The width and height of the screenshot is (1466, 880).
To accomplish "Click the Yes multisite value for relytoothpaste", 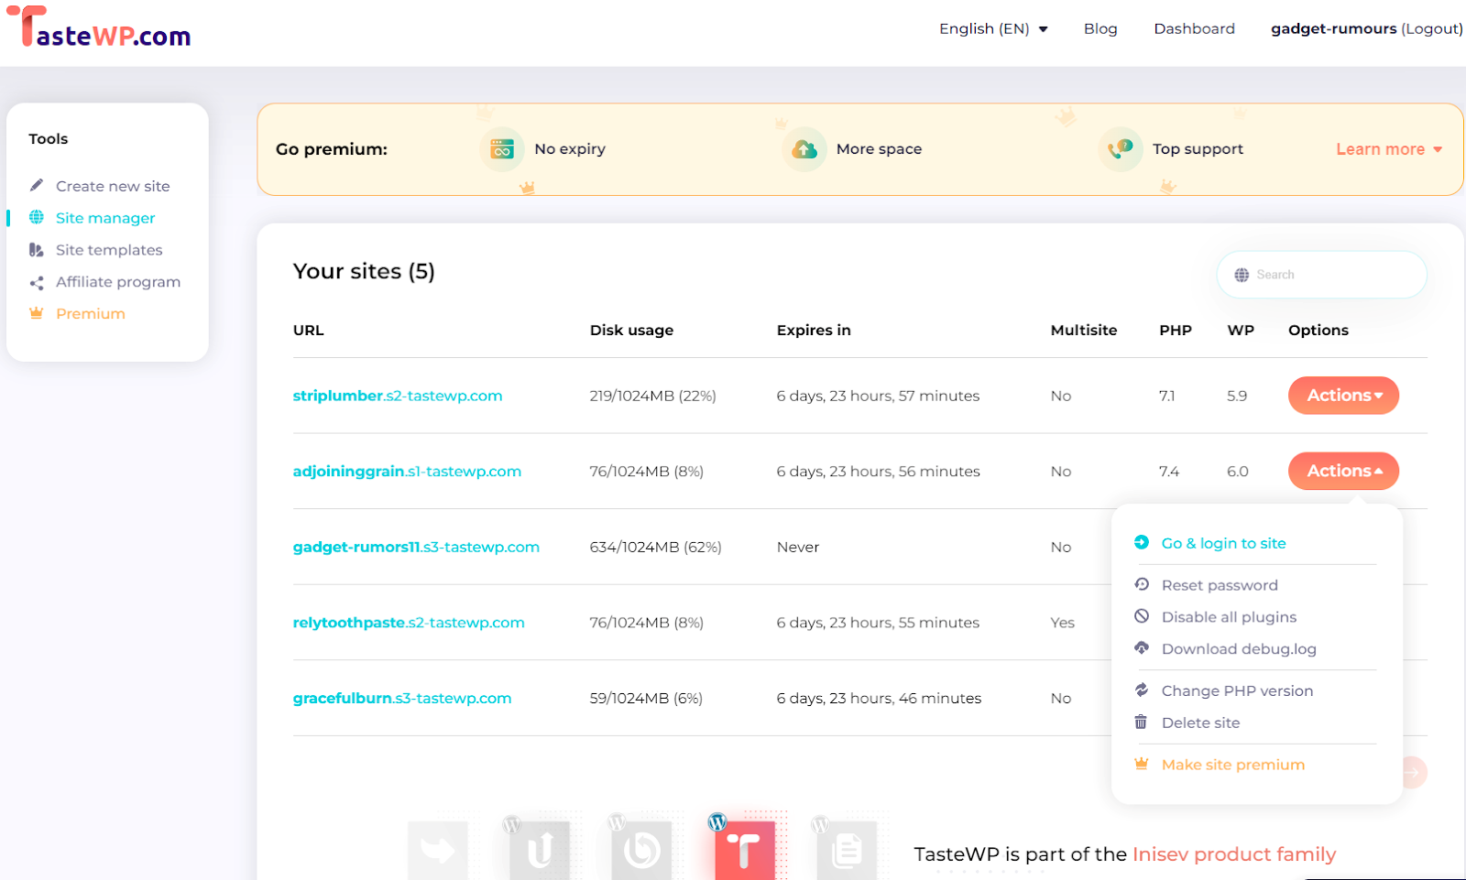I will point(1063,623).
